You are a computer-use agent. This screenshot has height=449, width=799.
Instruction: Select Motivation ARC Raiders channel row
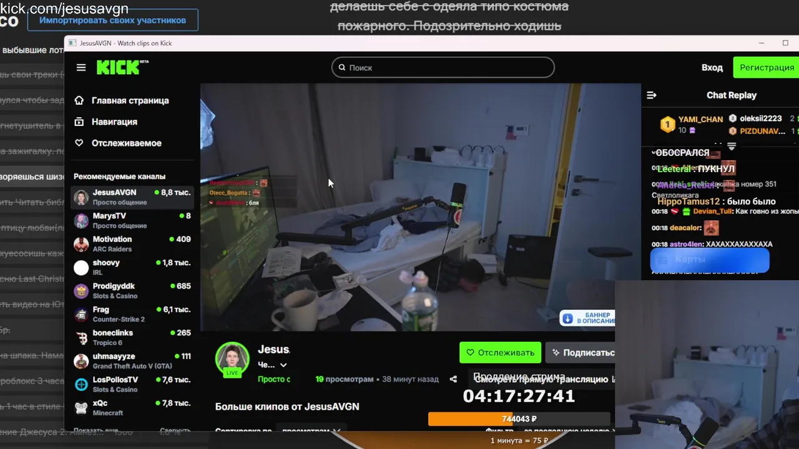point(132,244)
